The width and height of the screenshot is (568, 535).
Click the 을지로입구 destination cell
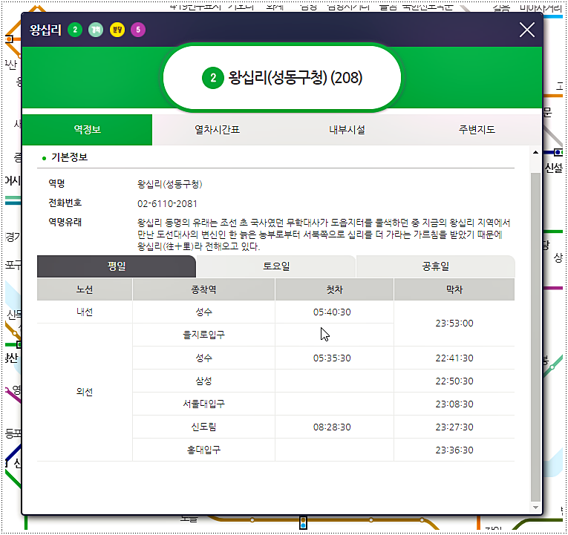(x=203, y=335)
